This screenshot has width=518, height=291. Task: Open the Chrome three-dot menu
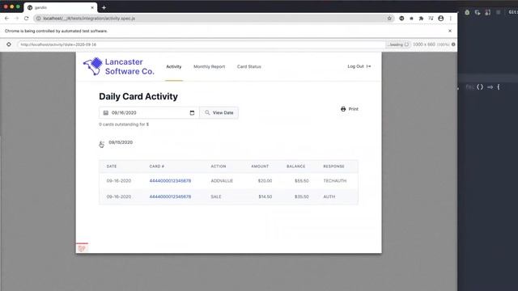click(x=451, y=19)
